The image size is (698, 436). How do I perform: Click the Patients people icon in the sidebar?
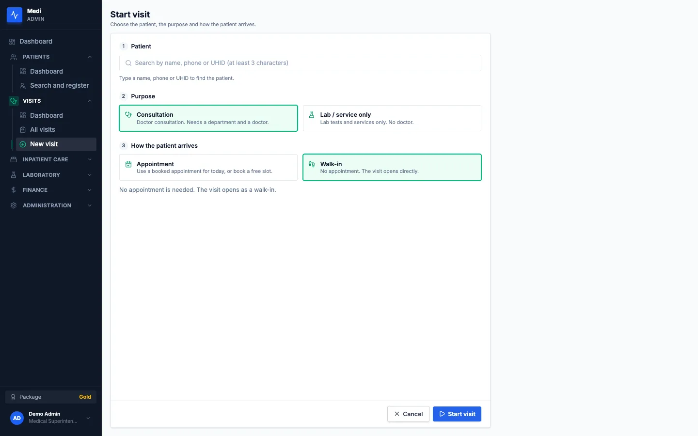click(14, 57)
